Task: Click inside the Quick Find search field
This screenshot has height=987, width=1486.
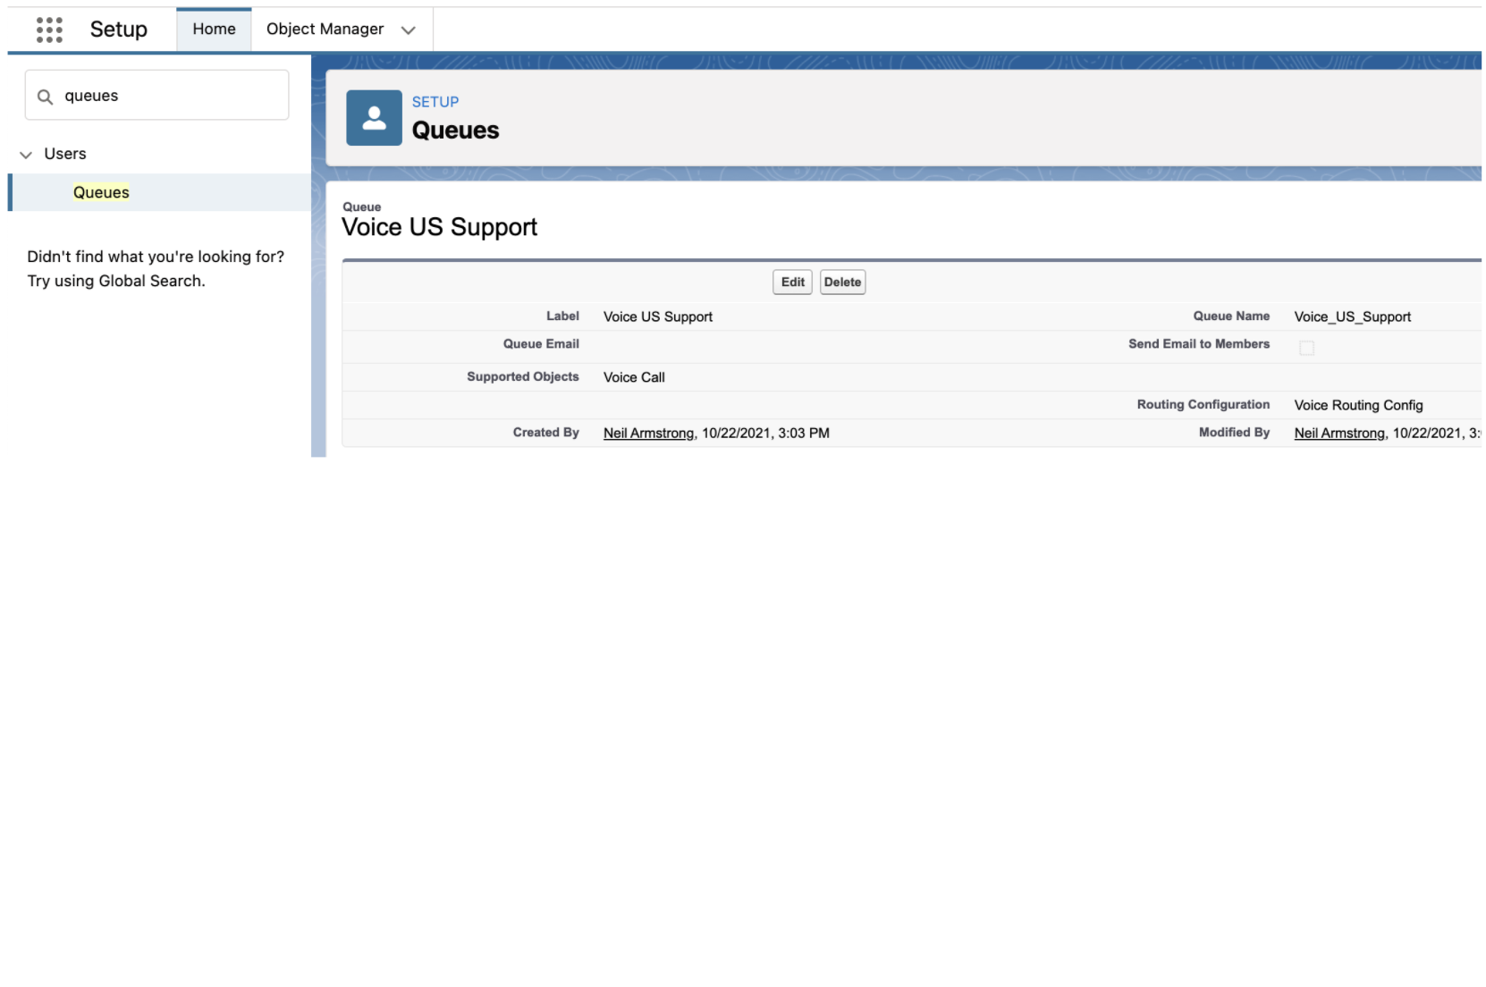Action: tap(156, 95)
